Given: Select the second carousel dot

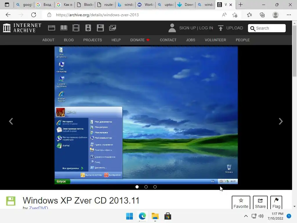Looking at the screenshot, I should [x=146, y=187].
